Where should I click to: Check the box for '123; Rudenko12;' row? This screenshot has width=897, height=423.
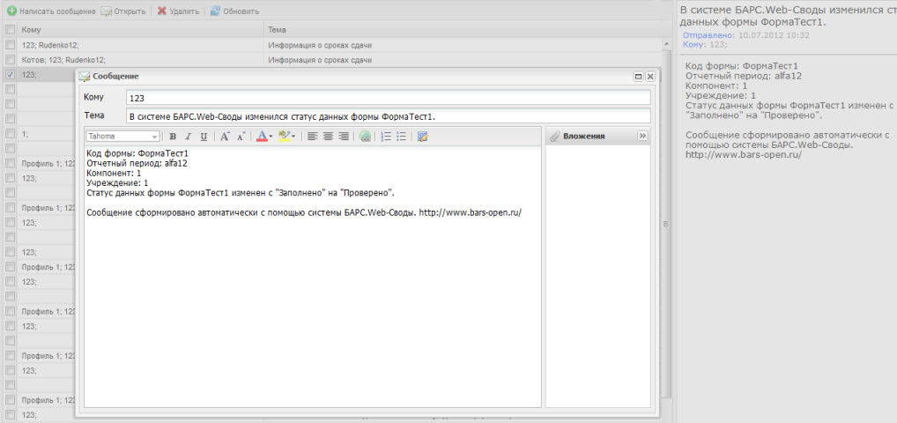pos(10,45)
